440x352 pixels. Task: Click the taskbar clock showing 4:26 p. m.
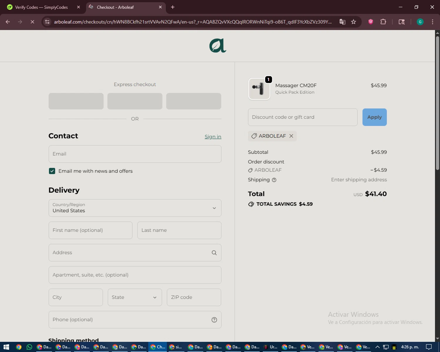point(410,347)
